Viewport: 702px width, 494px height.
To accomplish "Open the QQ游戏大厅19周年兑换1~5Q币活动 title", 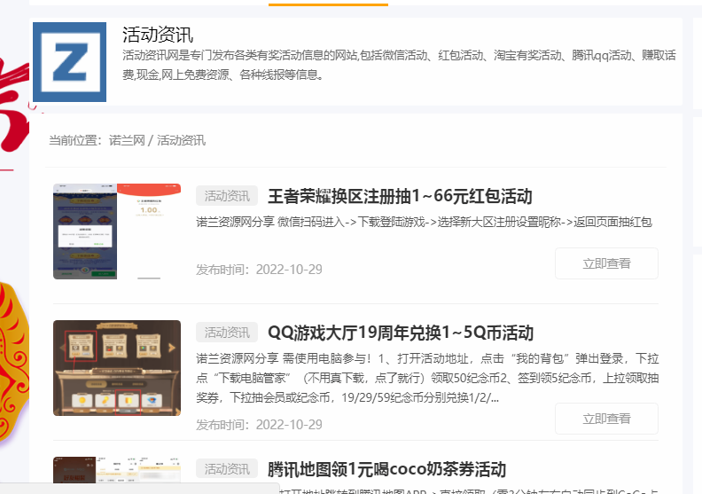I will pos(401,333).
